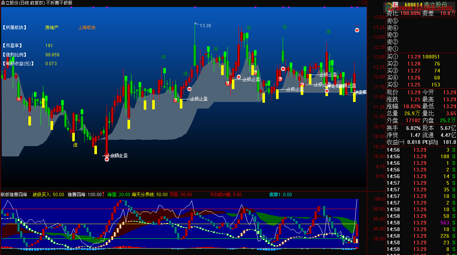Select 委差 10.8万 value

pos(448,13)
